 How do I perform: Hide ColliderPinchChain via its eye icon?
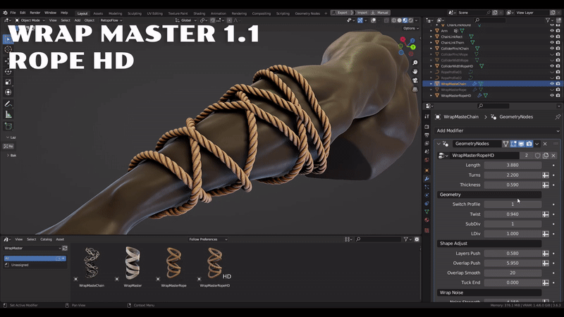(552, 49)
